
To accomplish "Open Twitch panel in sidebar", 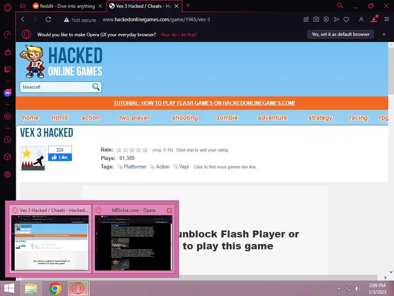I will [8, 69].
